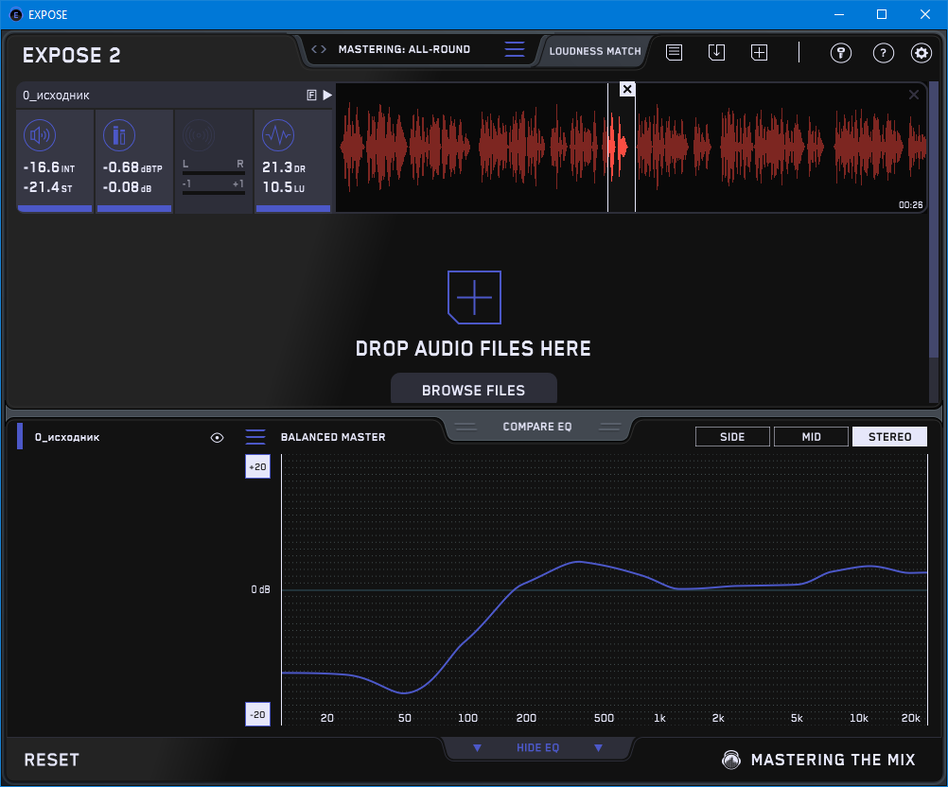This screenshot has width=948, height=787.
Task: Open the settings gear icon
Action: [x=922, y=53]
